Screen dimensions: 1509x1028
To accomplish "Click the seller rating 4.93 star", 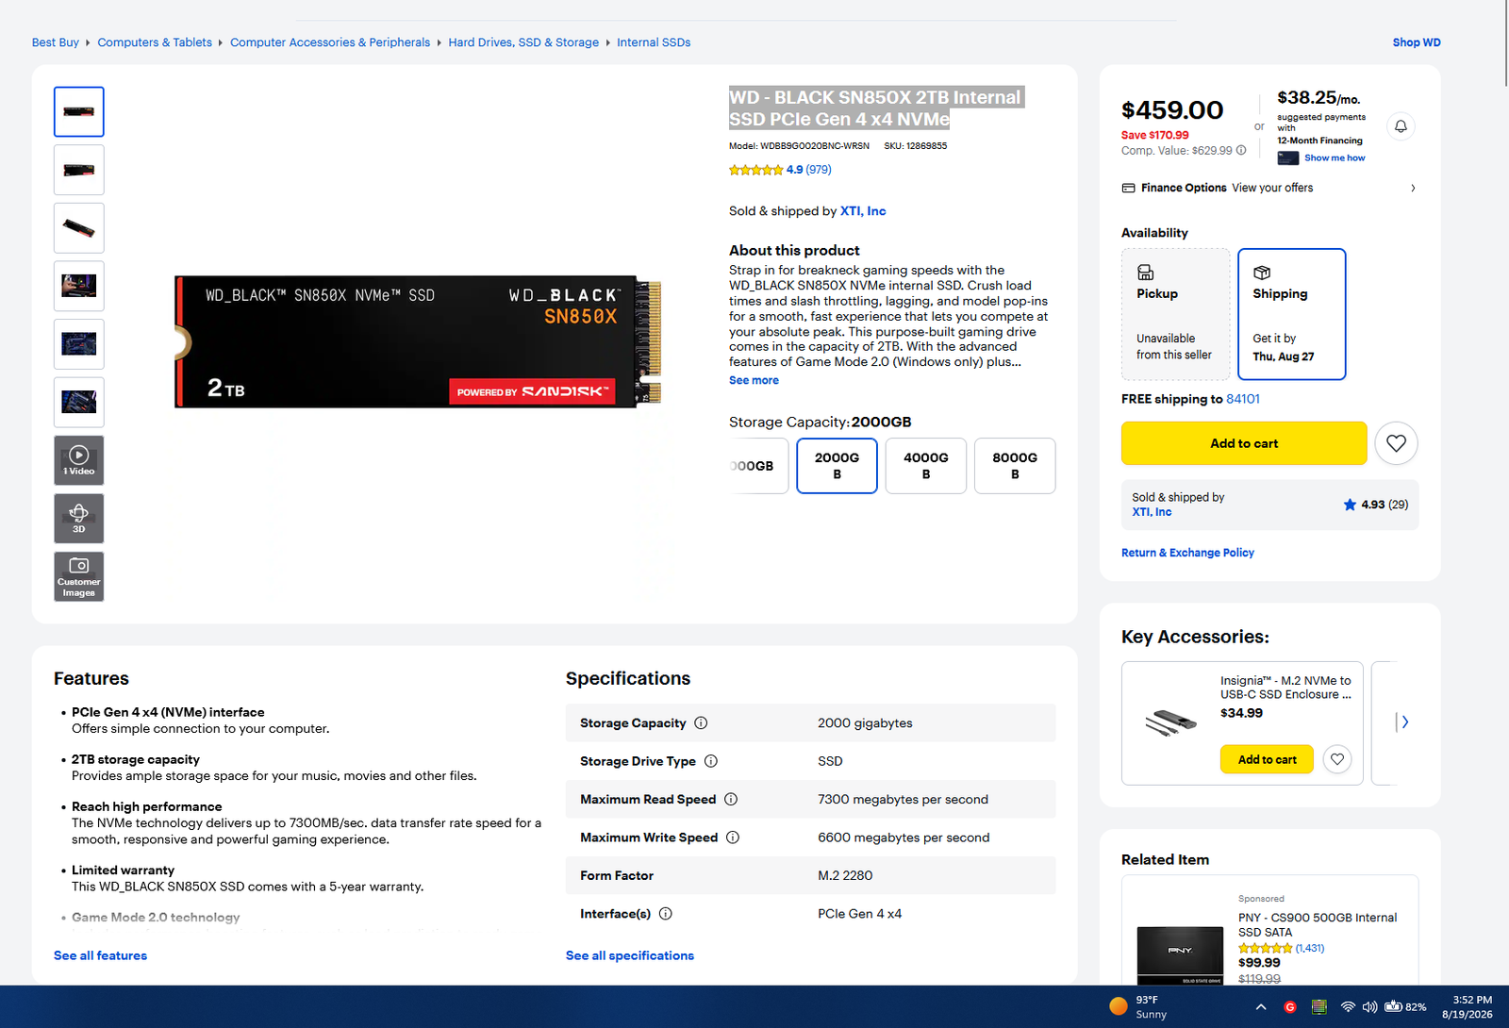I will coord(1350,505).
